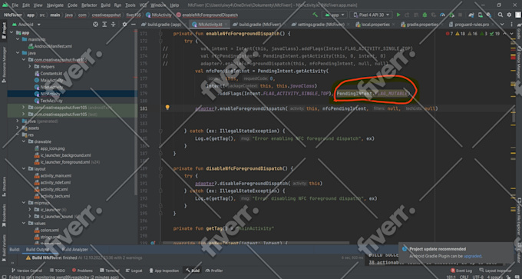Viewport: 522px width, 279px height.
Task: Click Select Opened File target icon
Action: pyautogui.click(x=95, y=25)
